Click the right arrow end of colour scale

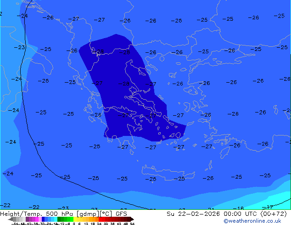click(x=132, y=219)
